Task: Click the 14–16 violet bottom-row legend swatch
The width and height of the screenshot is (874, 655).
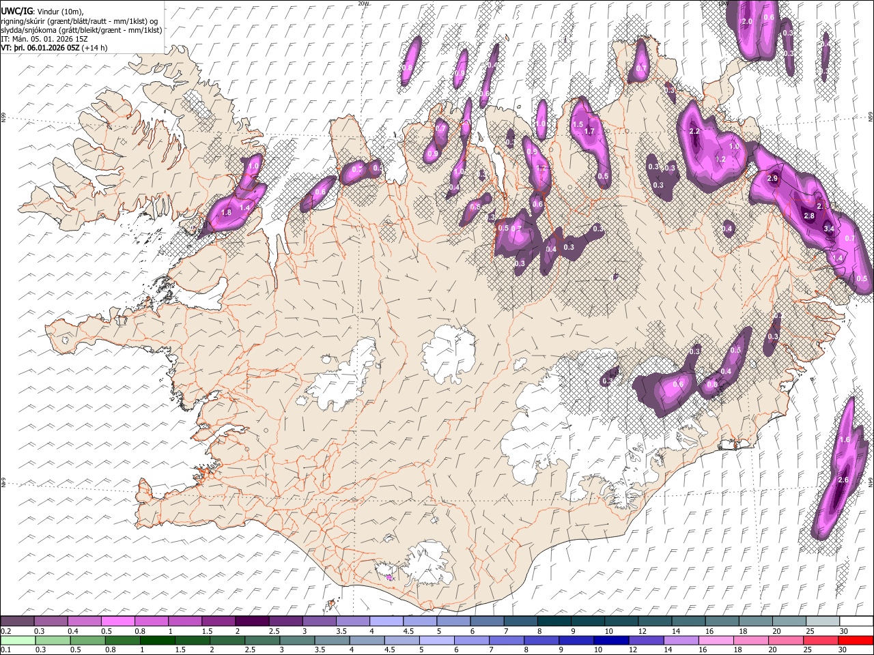Action: (x=681, y=640)
